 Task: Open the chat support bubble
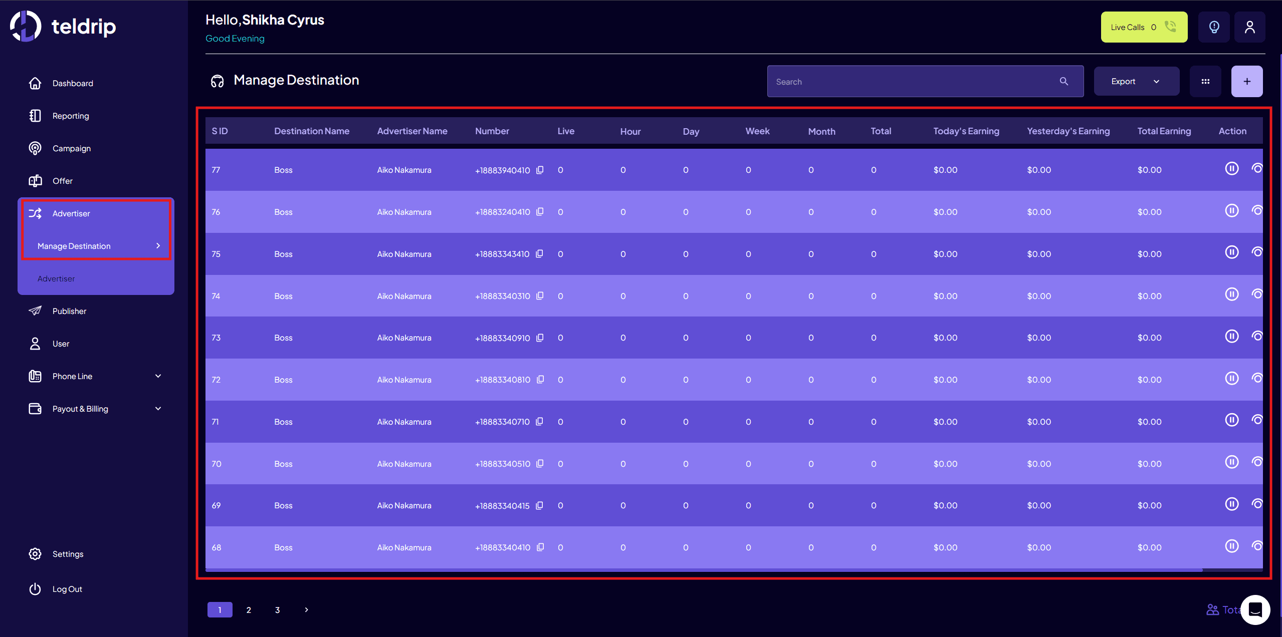coord(1255,609)
